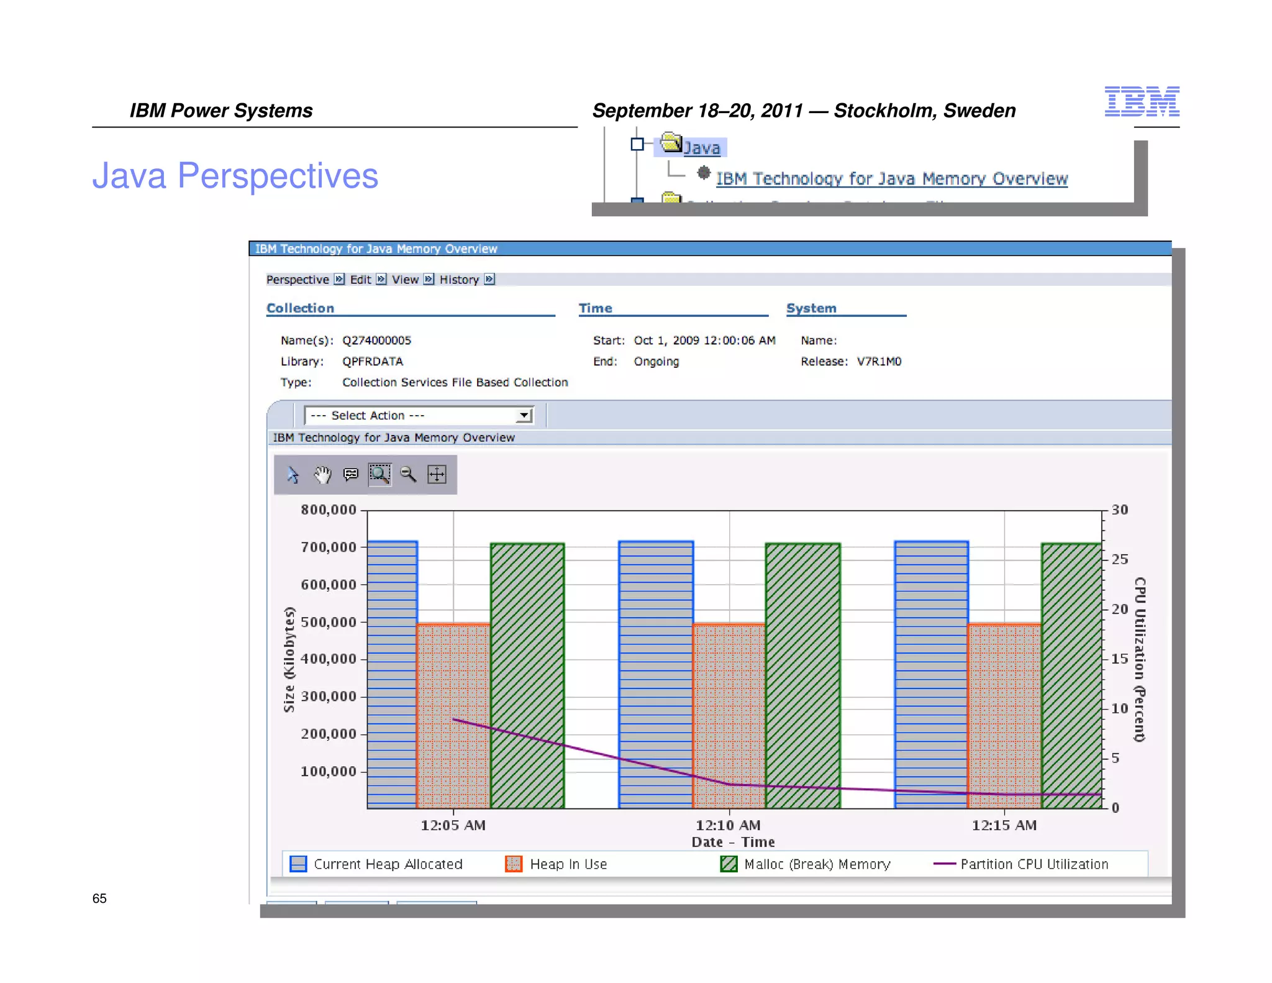Toggle Malloc (Break) Memory legend swatch
Image resolution: width=1272 pixels, height=983 pixels.
[x=729, y=864]
